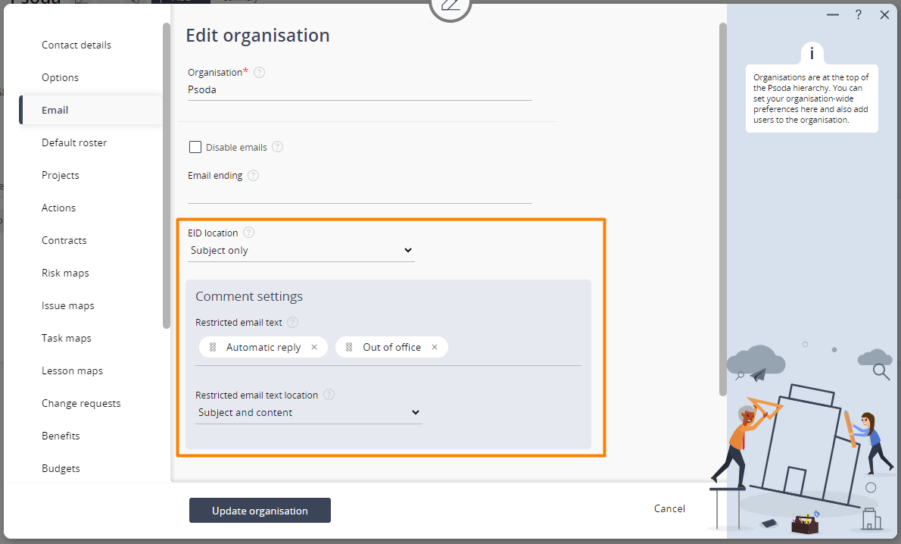Go to the Default roster section
The image size is (901, 544).
[74, 142]
